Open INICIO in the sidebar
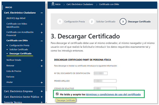Screen dimensions: 159x105 (x=8, y=7)
